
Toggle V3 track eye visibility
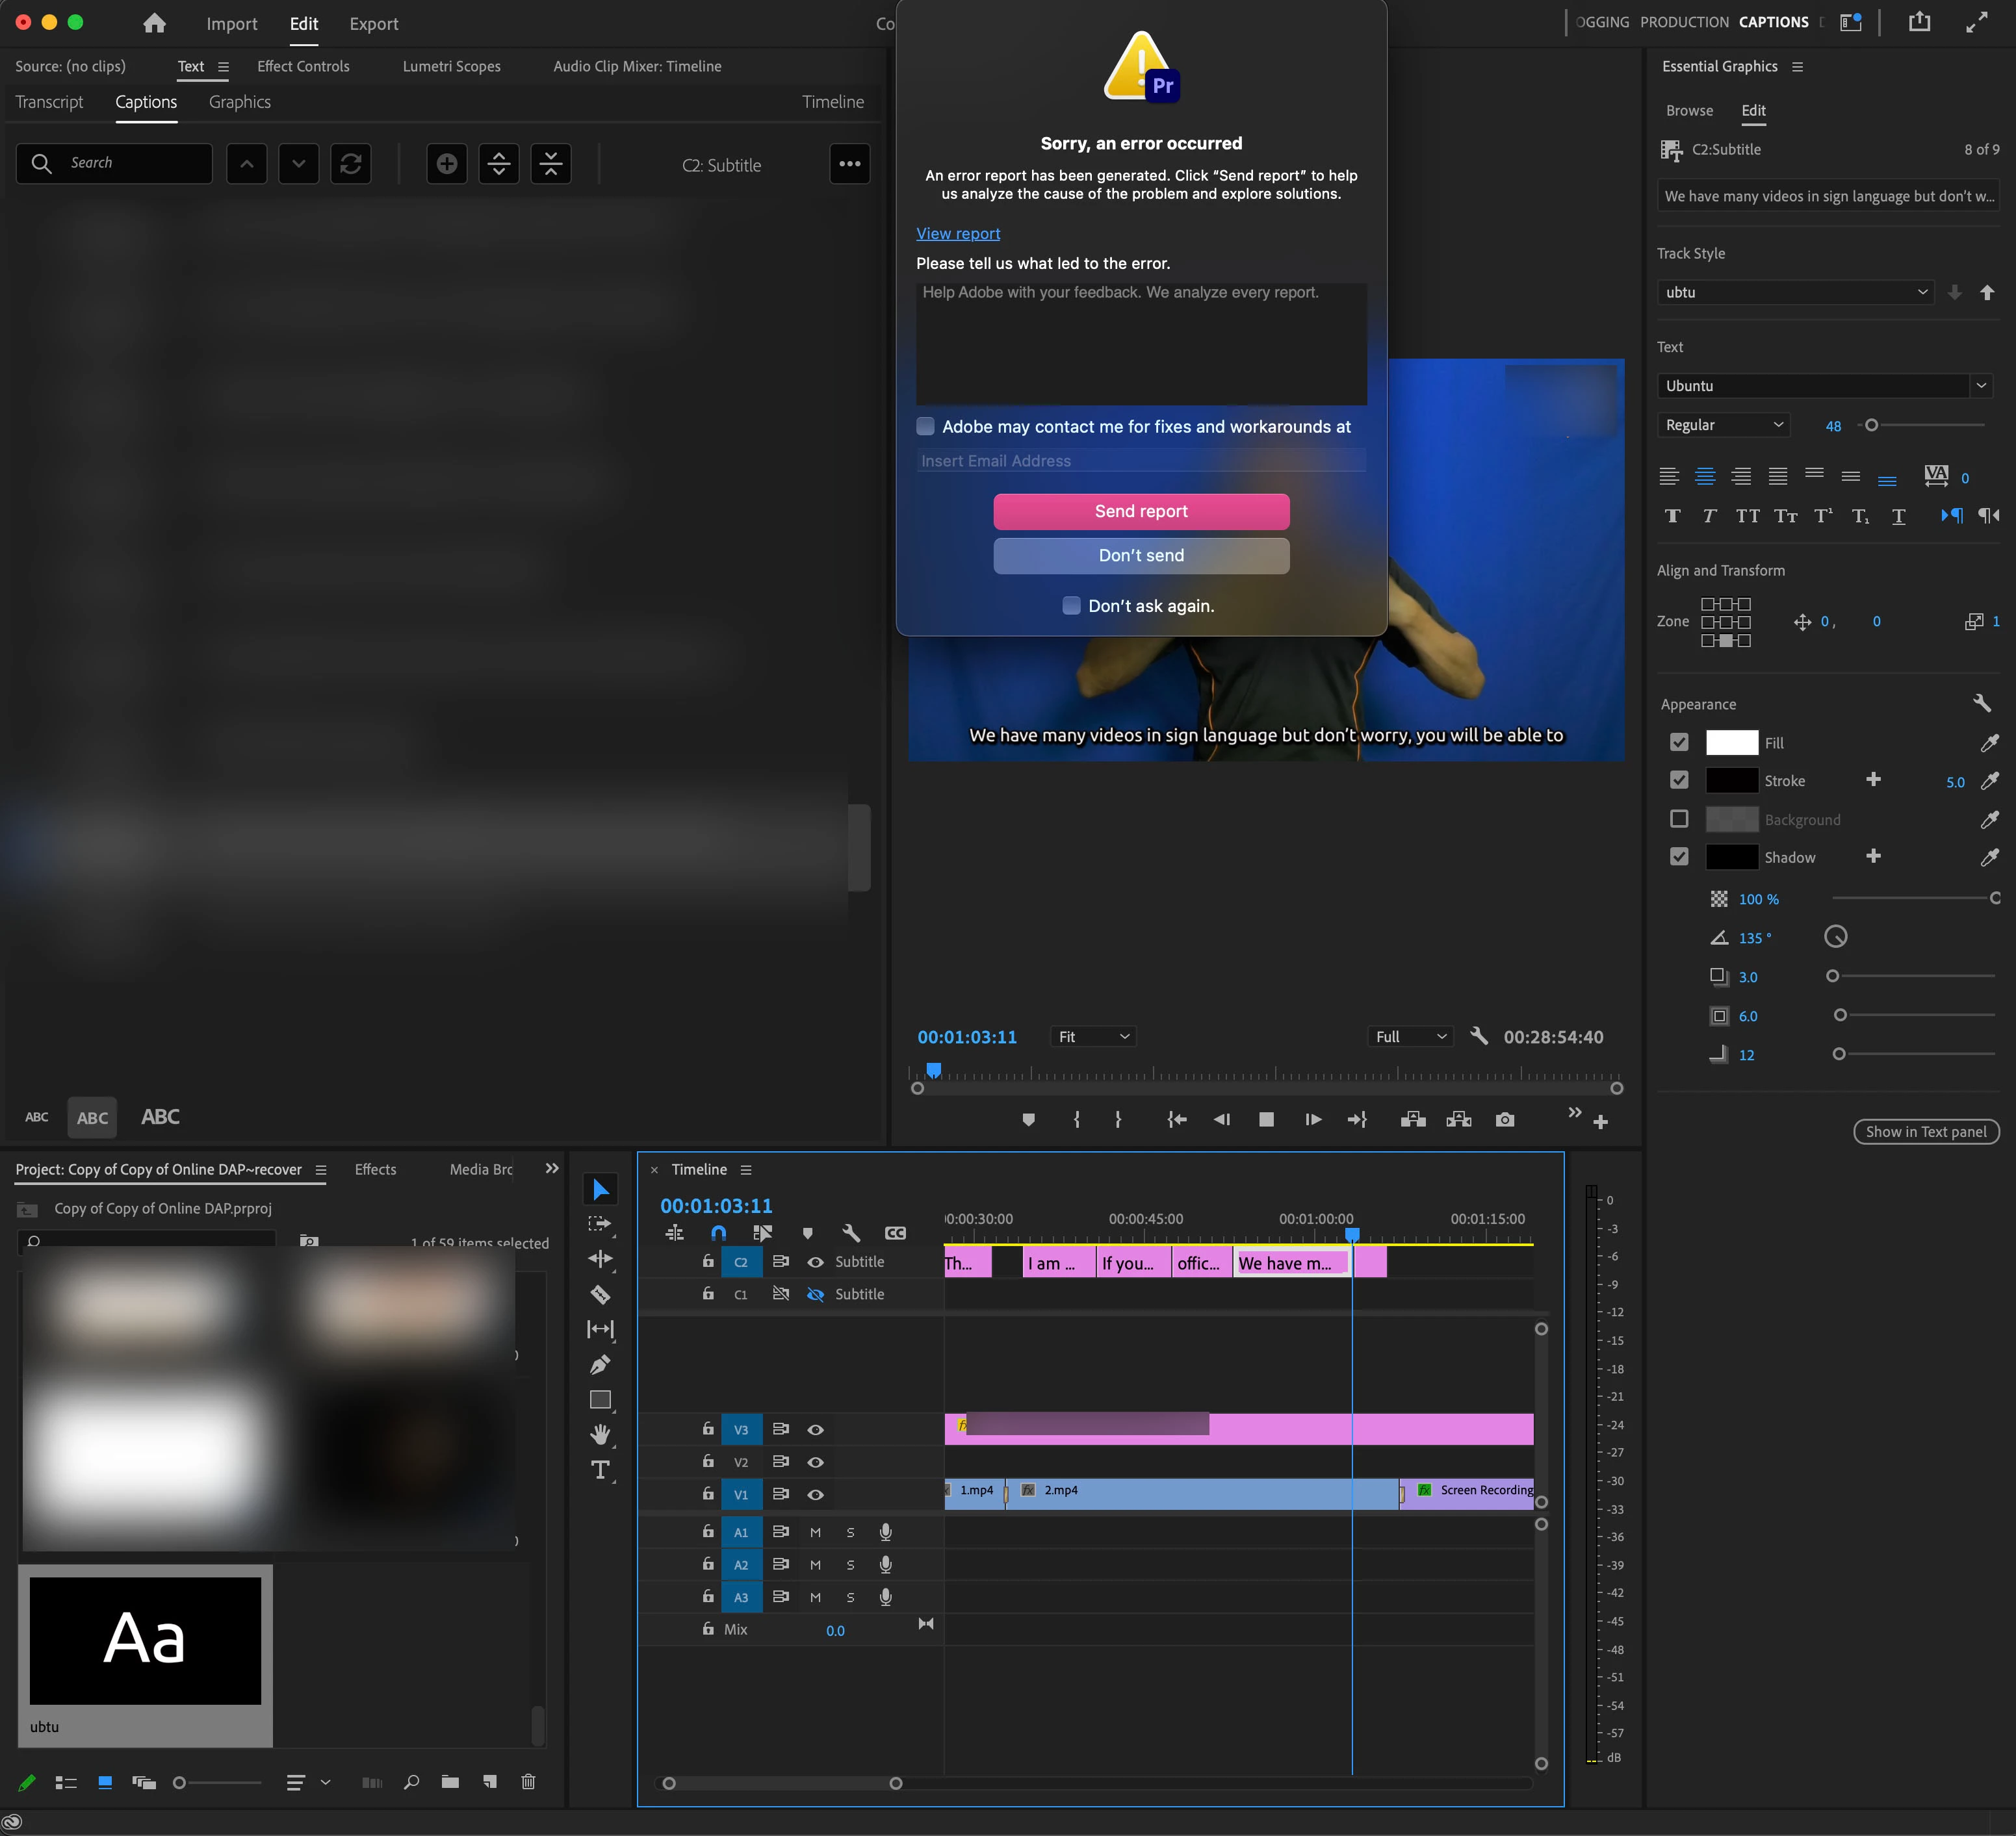point(816,1430)
